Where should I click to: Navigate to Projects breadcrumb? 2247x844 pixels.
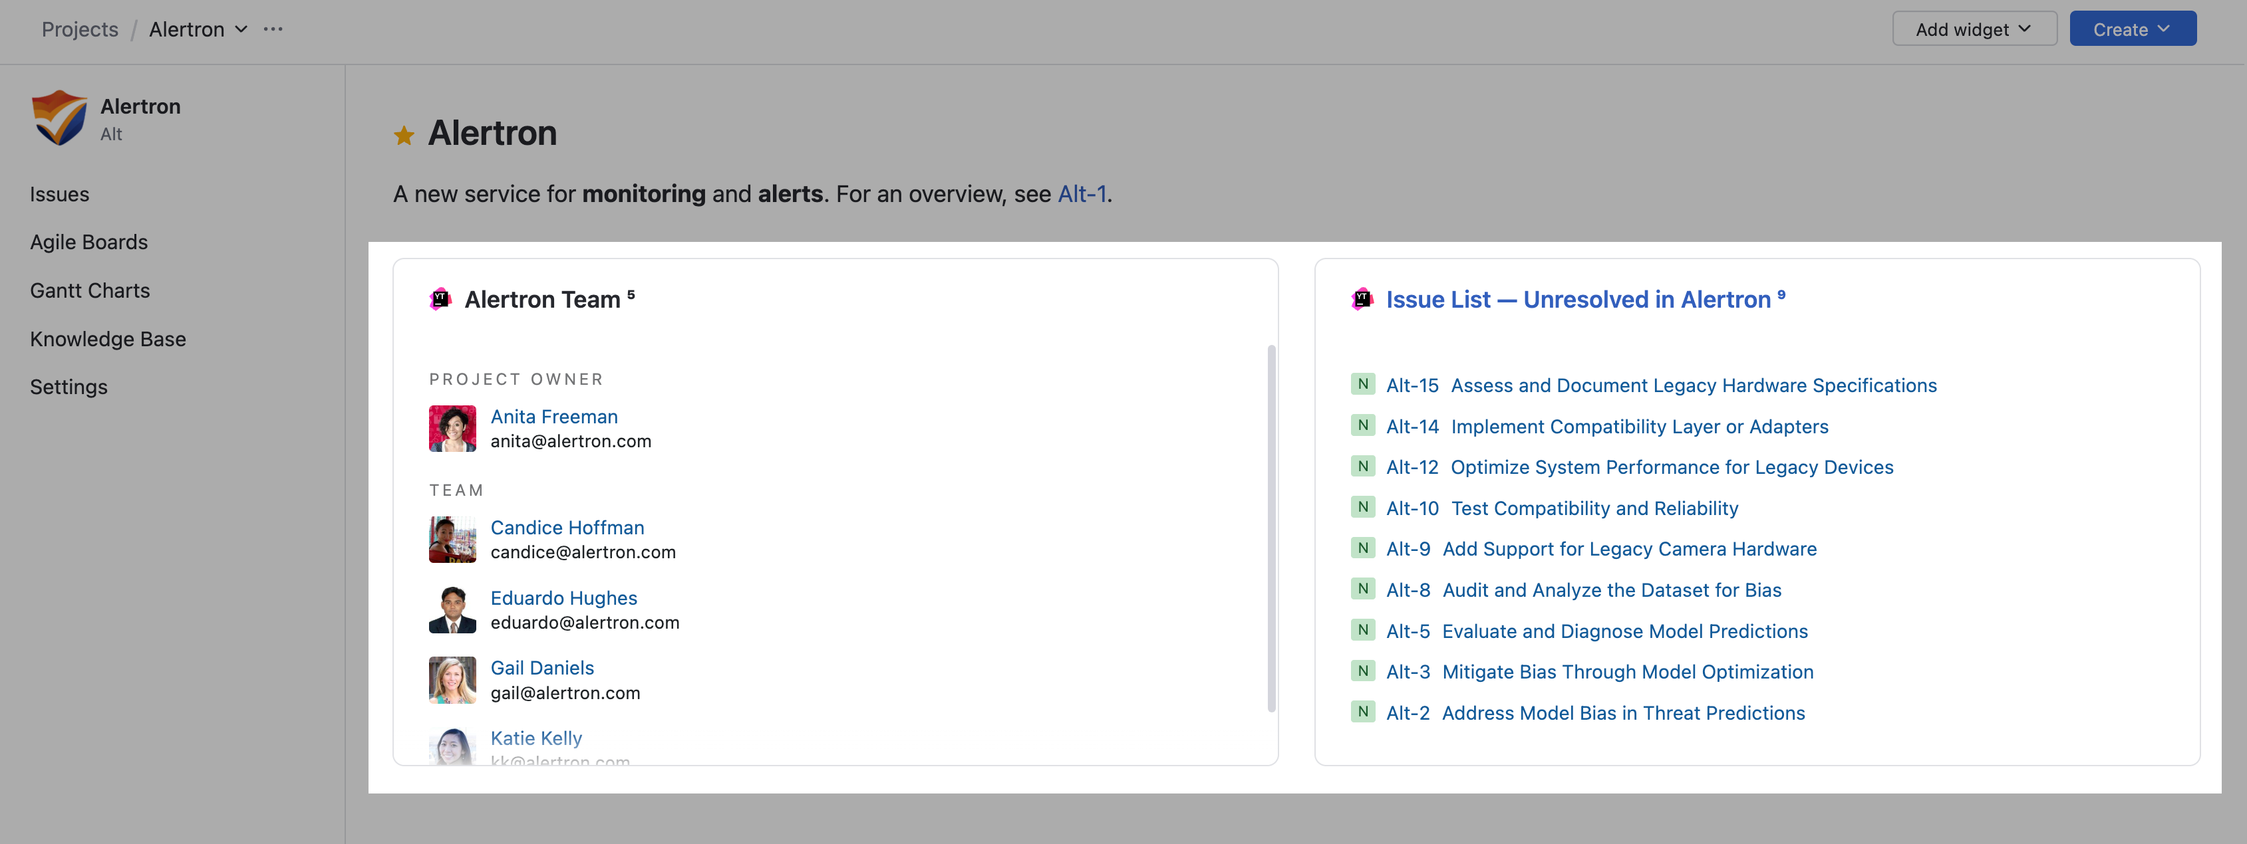point(79,29)
